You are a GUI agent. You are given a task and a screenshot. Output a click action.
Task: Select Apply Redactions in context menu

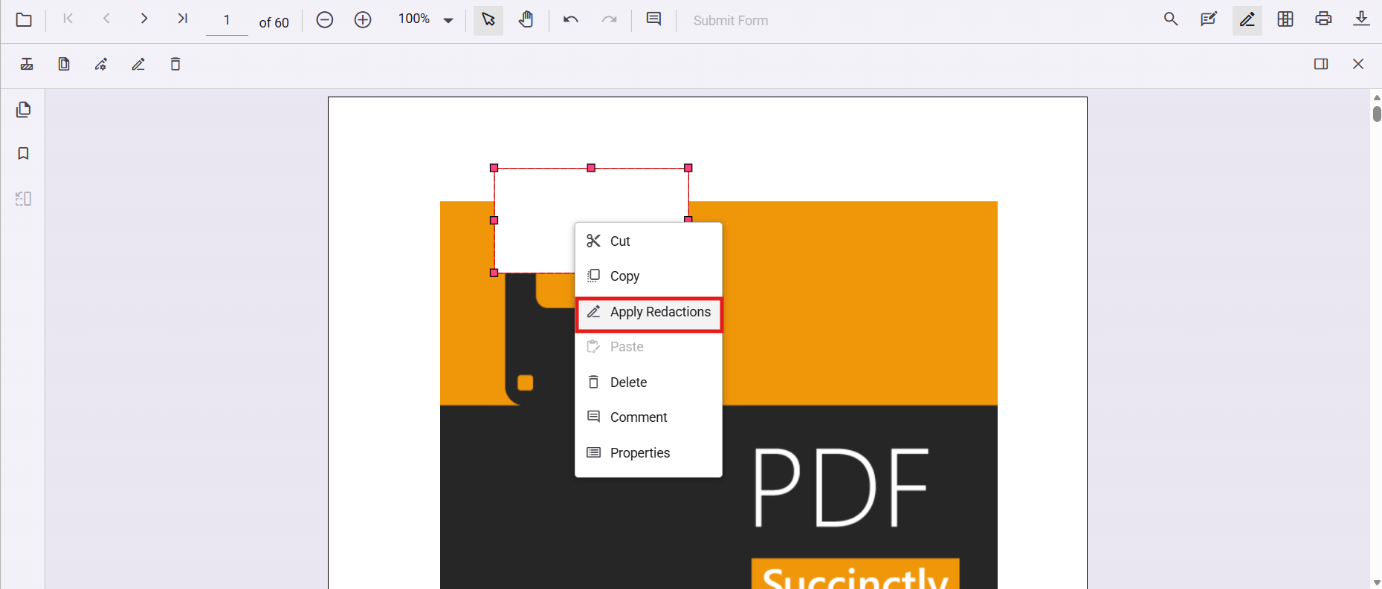coord(648,312)
